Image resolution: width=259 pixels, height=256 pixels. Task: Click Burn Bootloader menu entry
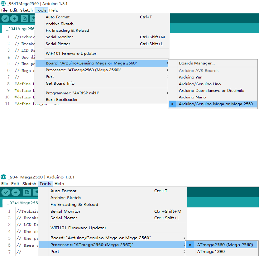tap(102, 100)
